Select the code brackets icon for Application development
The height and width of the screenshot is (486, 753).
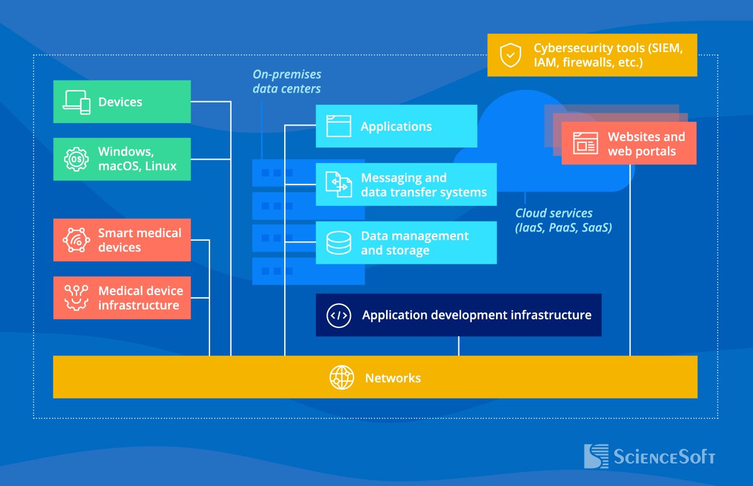pos(339,315)
